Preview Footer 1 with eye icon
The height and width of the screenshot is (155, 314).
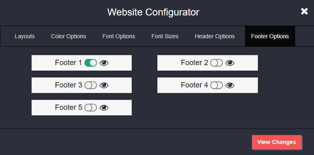104,63
